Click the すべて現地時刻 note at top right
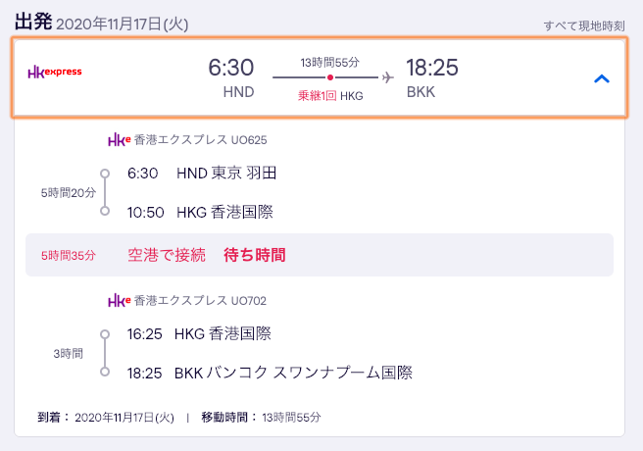 [584, 26]
